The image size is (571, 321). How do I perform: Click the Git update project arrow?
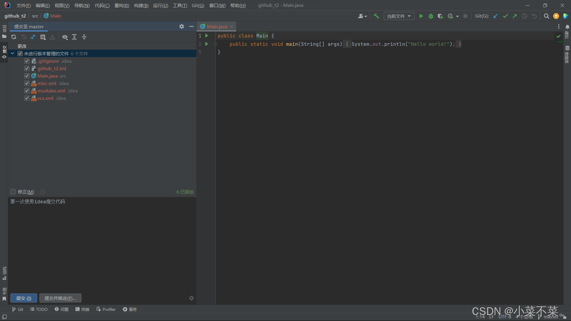point(495,16)
